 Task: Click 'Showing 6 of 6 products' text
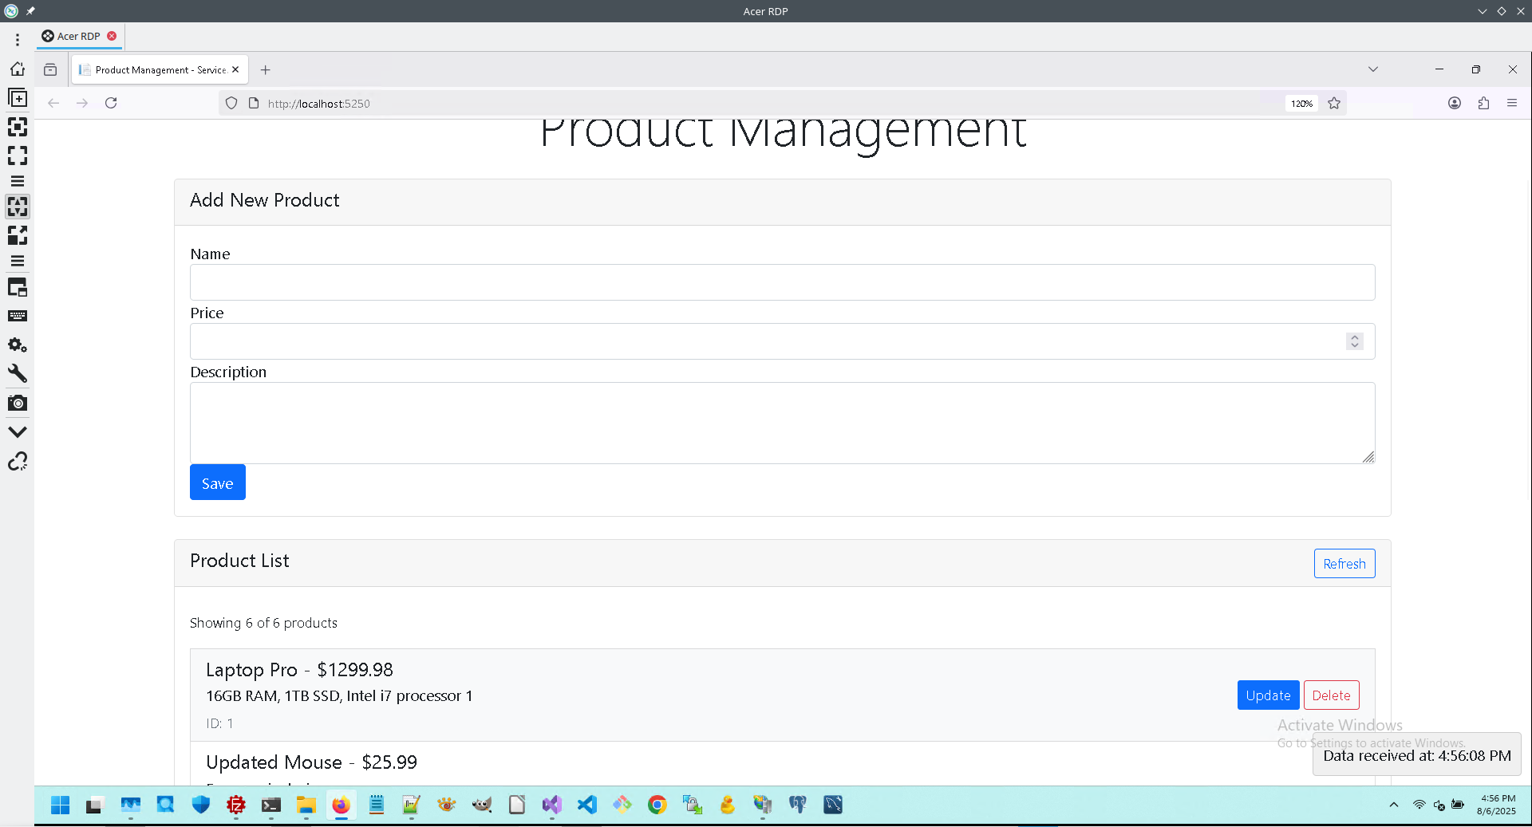pyautogui.click(x=263, y=623)
